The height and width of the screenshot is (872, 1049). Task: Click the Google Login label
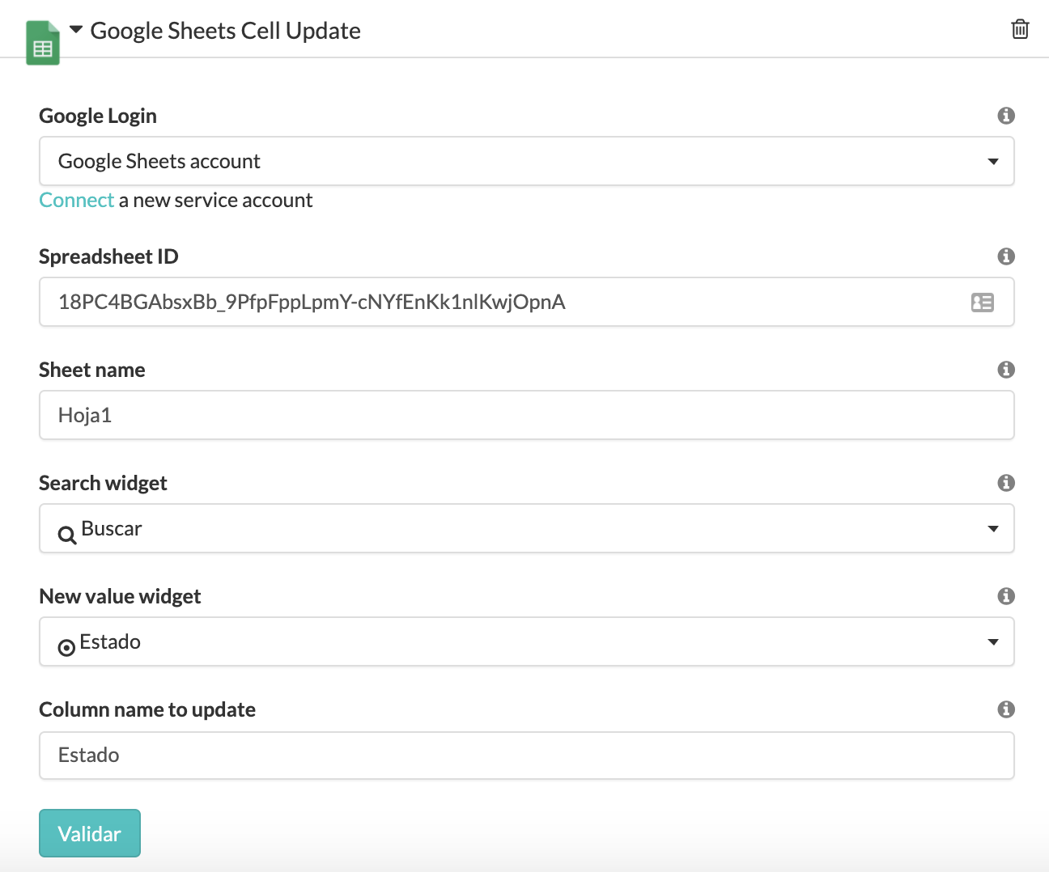coord(98,116)
